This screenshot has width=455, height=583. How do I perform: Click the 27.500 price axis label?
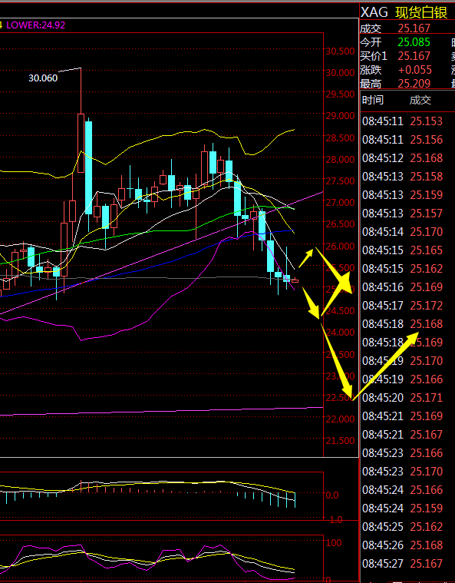[340, 181]
